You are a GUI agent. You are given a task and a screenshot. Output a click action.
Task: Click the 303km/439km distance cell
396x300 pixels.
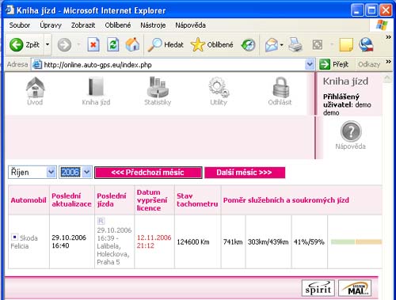[x=268, y=242]
